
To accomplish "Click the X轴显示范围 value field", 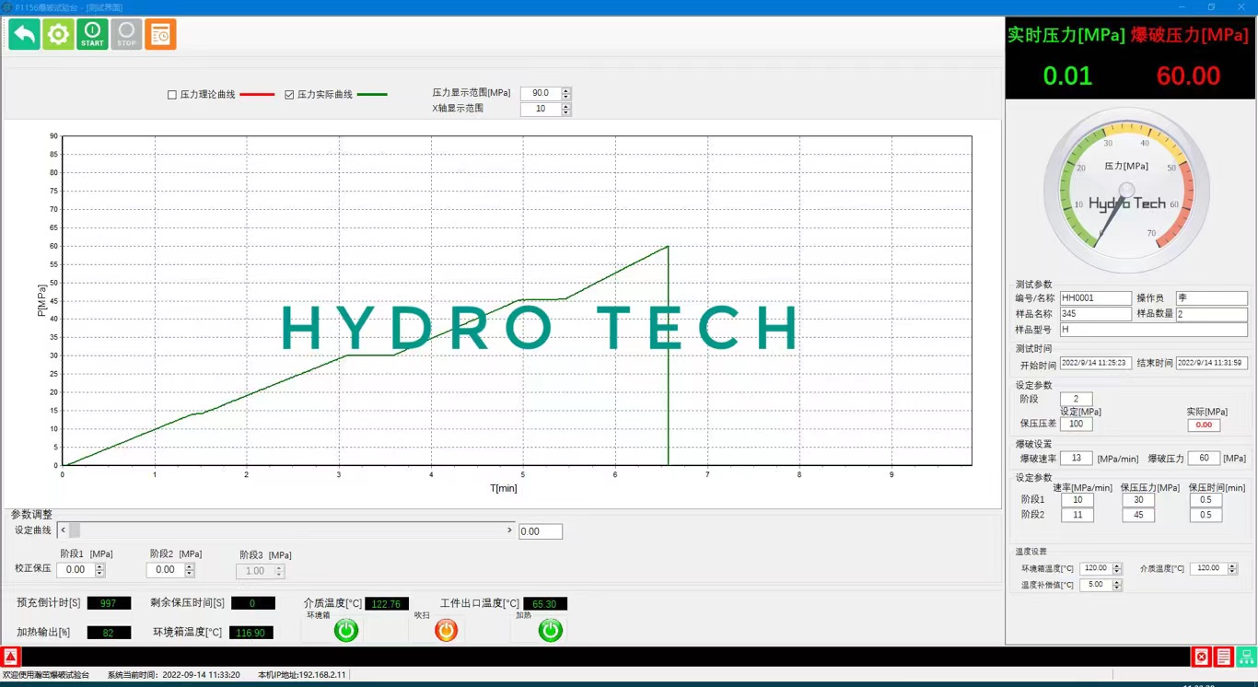I will click(x=541, y=109).
